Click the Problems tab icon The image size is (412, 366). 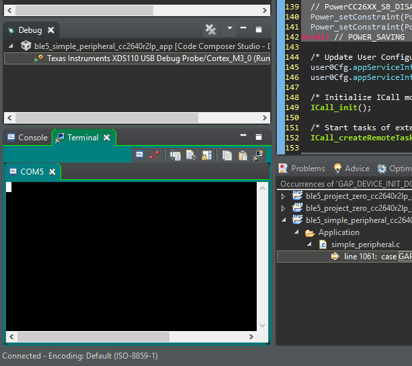283,169
